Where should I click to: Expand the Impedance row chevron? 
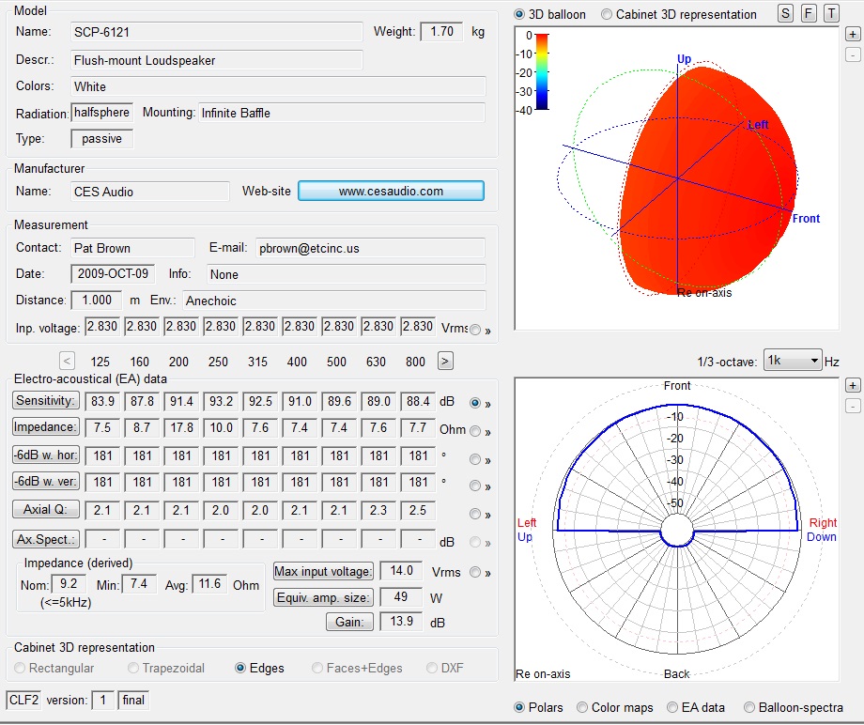point(481,431)
